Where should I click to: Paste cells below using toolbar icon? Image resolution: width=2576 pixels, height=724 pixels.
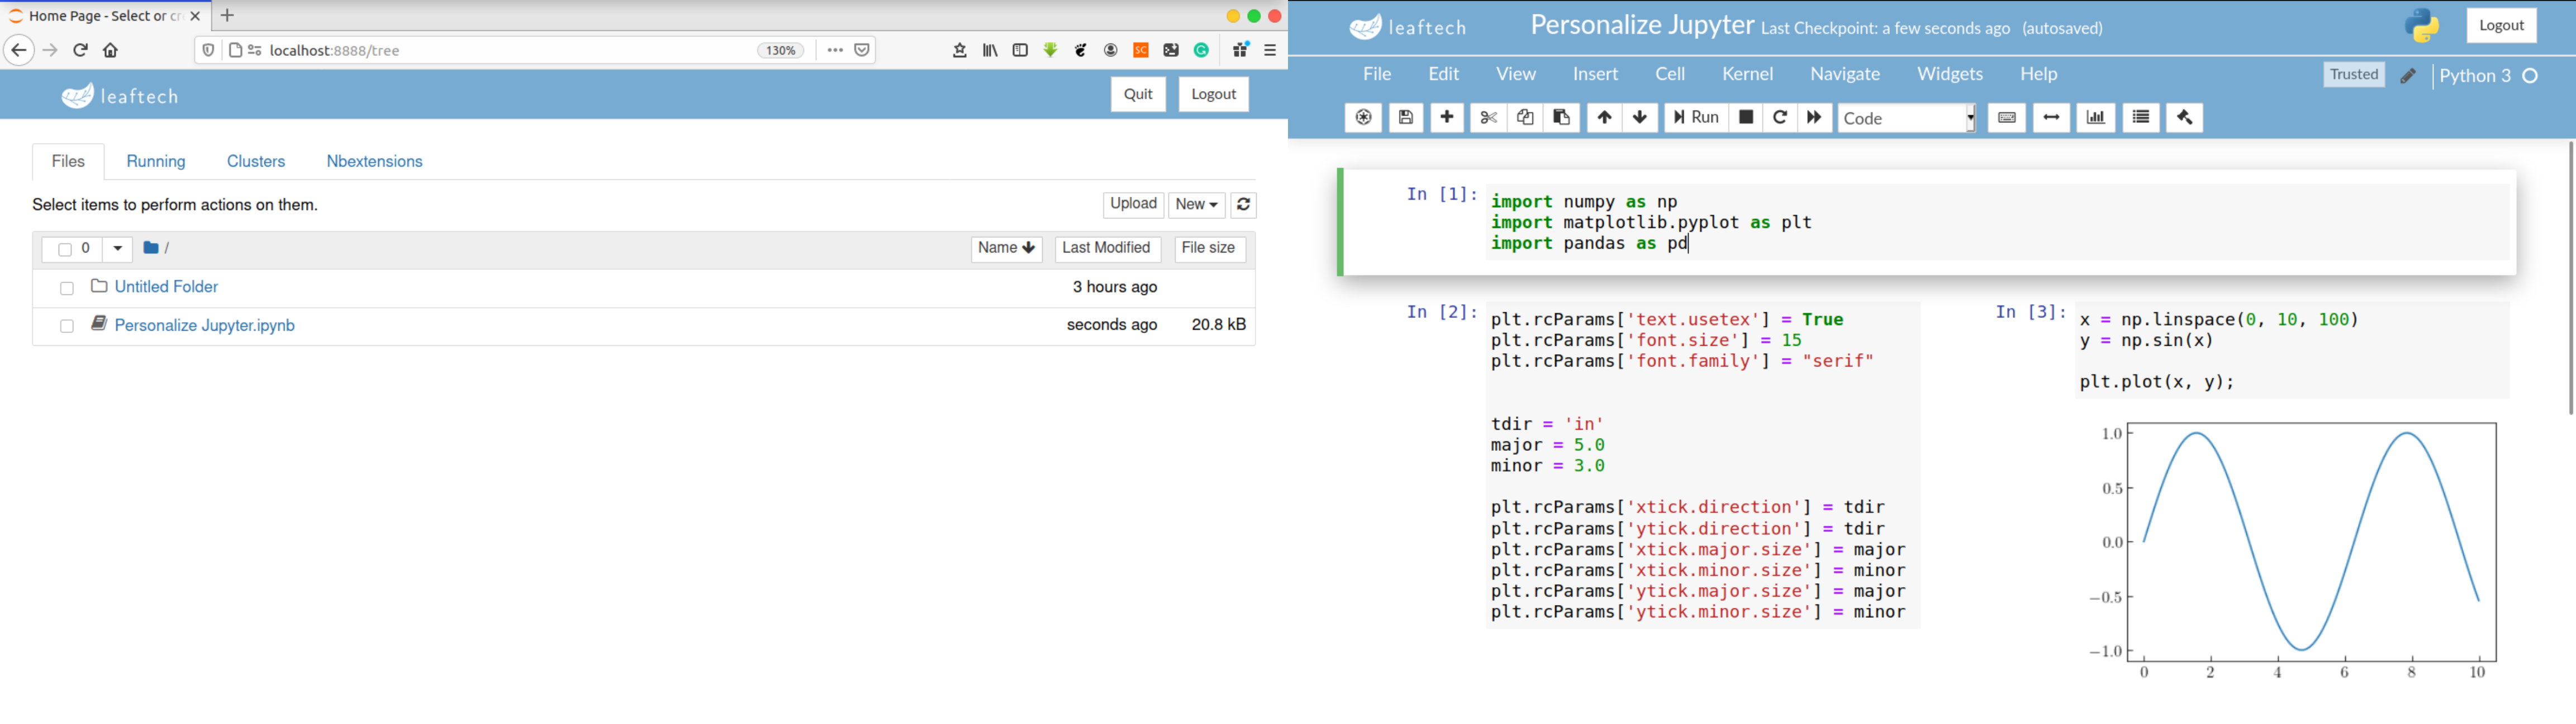tap(1561, 118)
